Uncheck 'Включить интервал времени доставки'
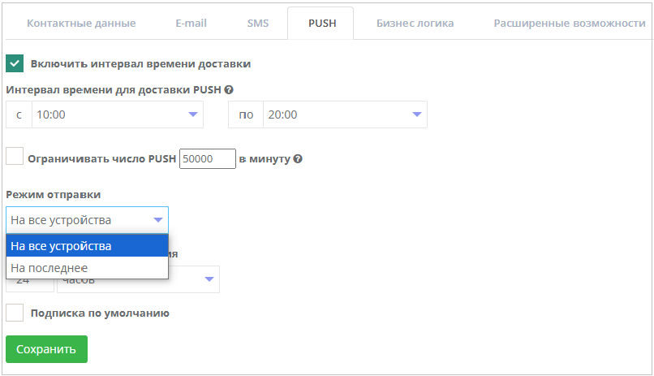 pos(15,63)
